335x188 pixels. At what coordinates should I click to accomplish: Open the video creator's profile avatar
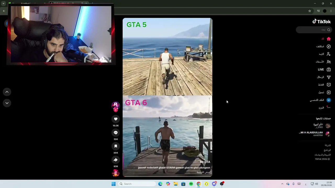(x=116, y=105)
